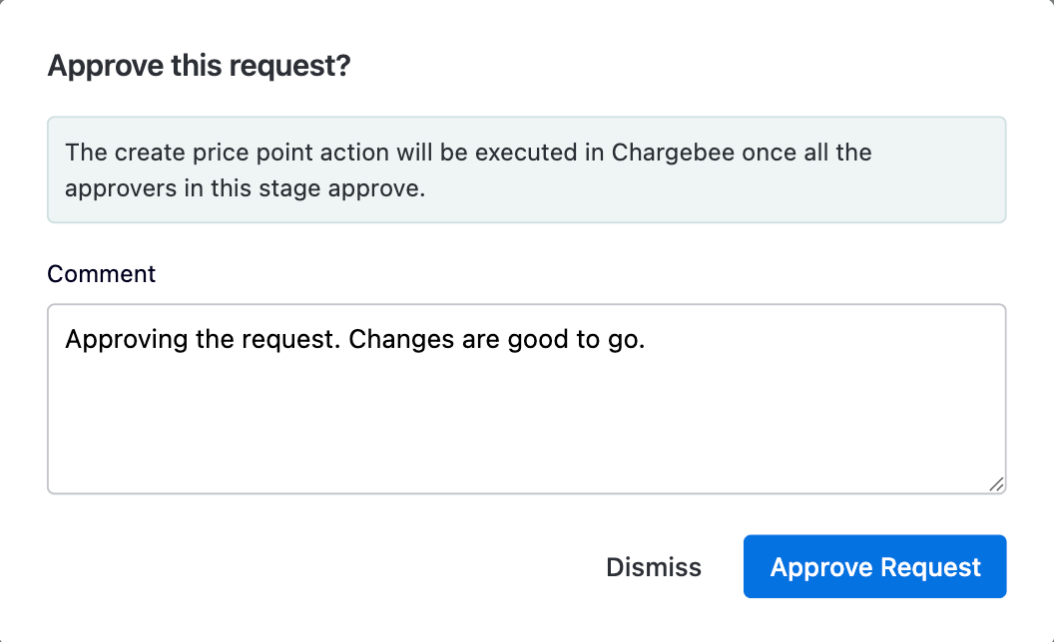Place cursor in 'Approving the request.' sentence
Viewport: 1054px width, 642px height.
[x=200, y=340]
